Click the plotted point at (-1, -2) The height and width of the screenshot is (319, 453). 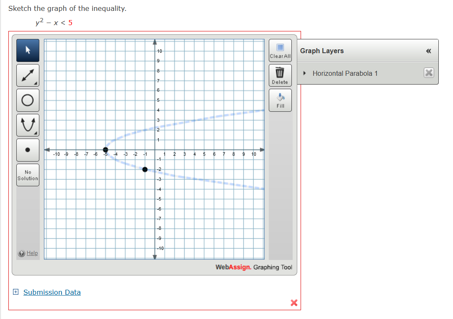click(145, 169)
